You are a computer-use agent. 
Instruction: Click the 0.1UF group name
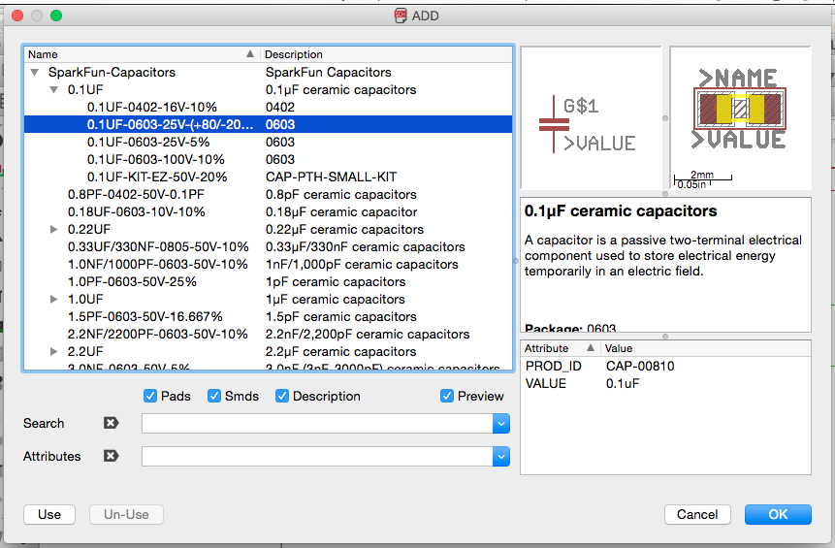coord(85,89)
